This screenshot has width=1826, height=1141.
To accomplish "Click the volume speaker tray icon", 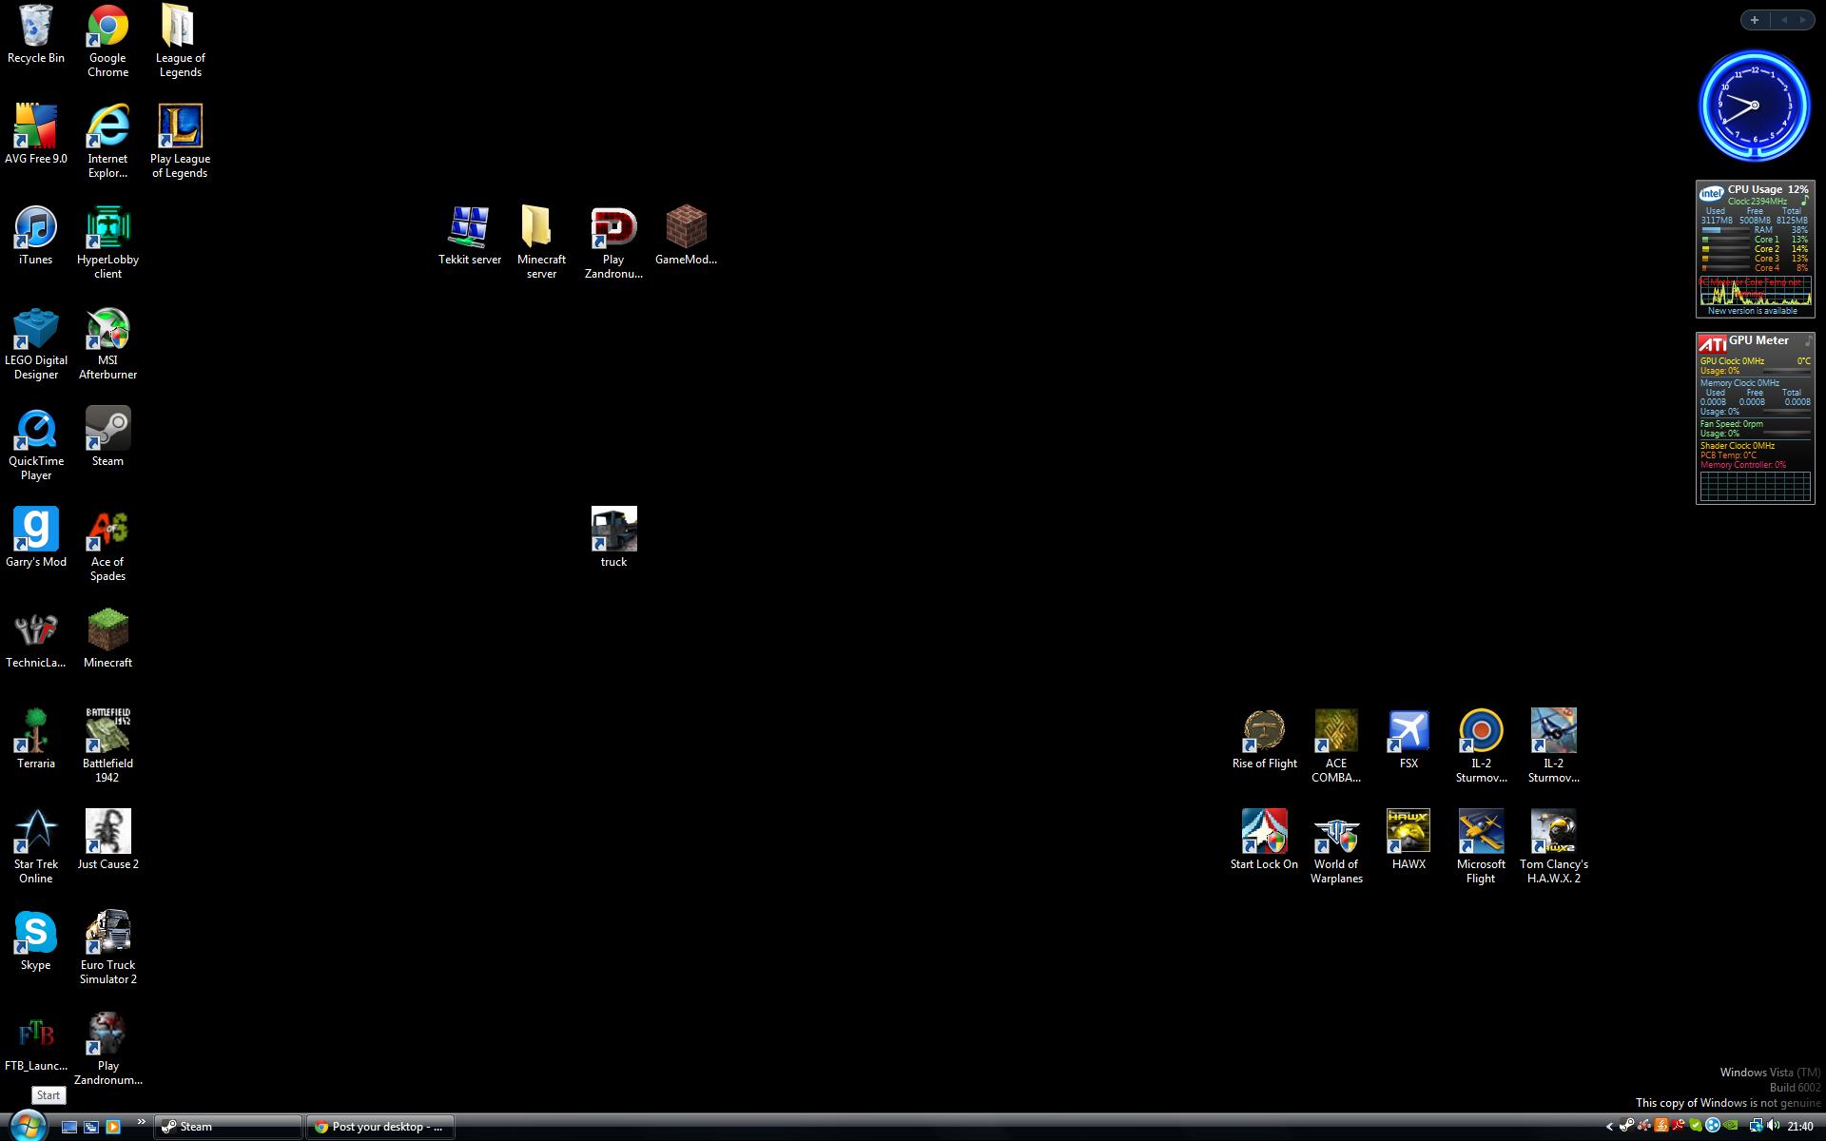I will pos(1774,1126).
